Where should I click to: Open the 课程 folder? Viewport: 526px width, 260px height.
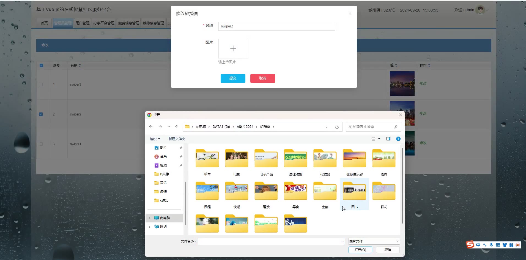[207, 195]
